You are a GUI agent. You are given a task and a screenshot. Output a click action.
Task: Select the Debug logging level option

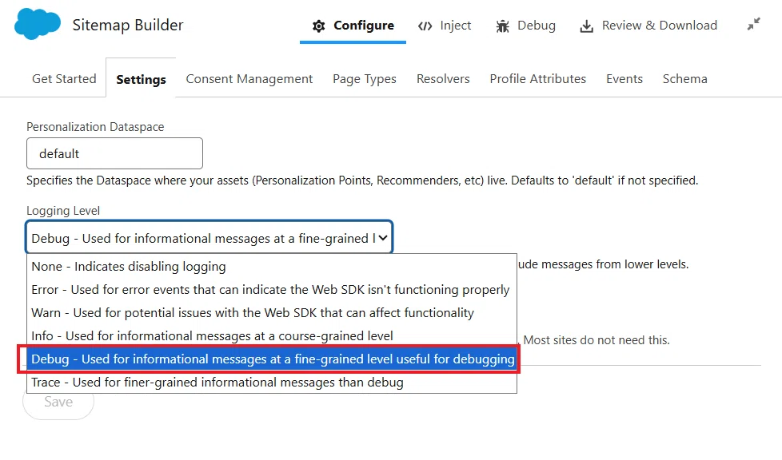271,359
